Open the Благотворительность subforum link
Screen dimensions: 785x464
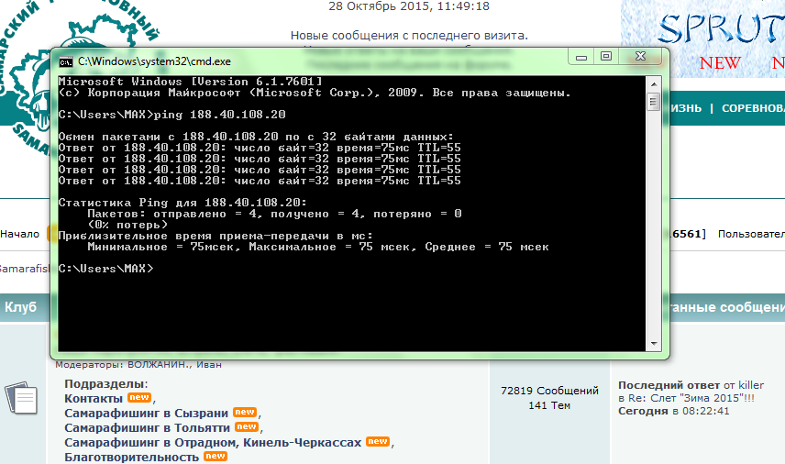coord(131,457)
